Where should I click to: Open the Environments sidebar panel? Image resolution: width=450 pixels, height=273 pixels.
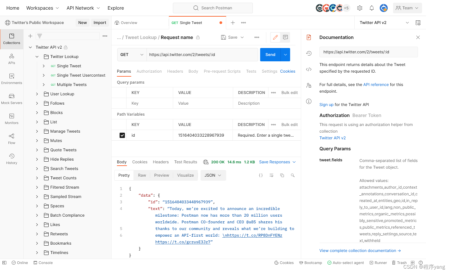click(12, 79)
